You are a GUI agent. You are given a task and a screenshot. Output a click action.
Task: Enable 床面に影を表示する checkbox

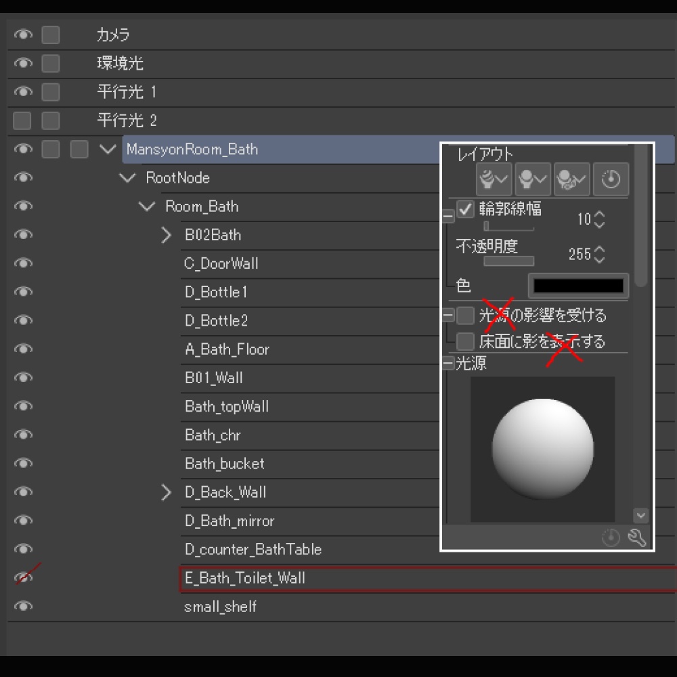(x=465, y=341)
